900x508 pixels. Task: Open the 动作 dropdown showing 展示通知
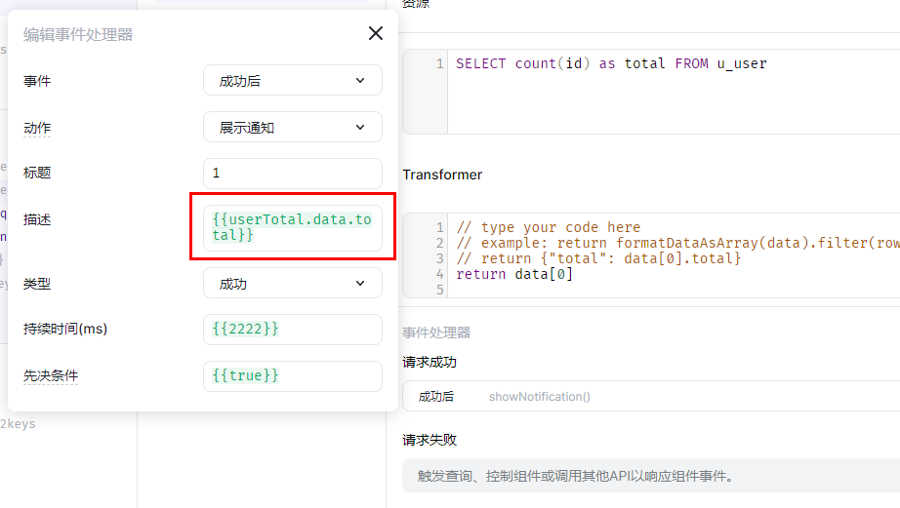[293, 128]
